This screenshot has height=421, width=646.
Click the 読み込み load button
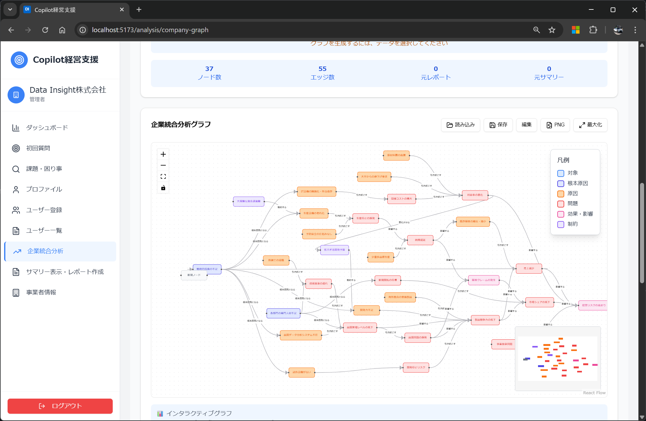(460, 125)
